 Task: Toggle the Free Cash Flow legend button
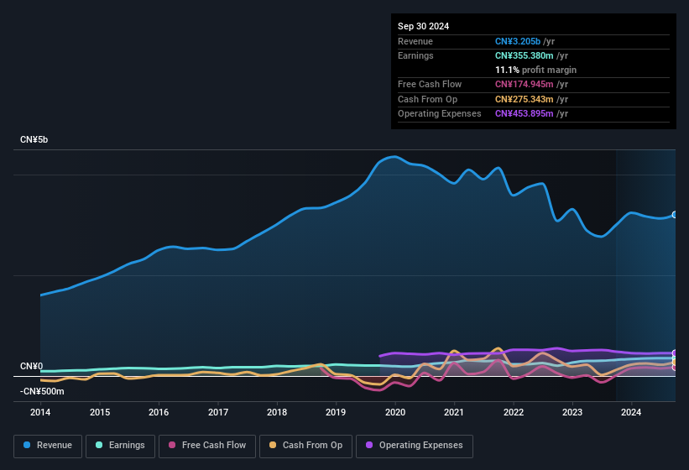click(x=207, y=446)
